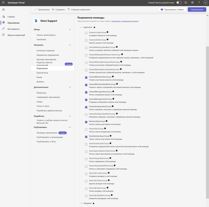Expand the Delegated permissions section
209x207 pixels.
click(x=81, y=203)
